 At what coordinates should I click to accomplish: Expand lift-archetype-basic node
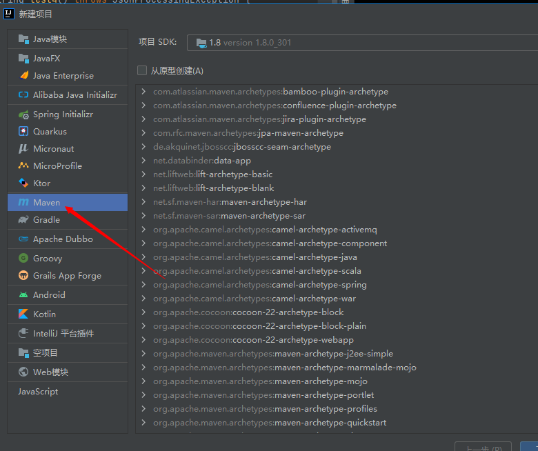(143, 174)
